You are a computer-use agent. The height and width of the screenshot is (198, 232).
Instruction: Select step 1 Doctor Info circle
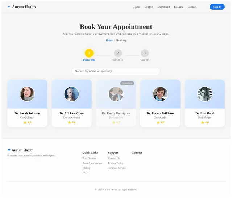pos(89,53)
